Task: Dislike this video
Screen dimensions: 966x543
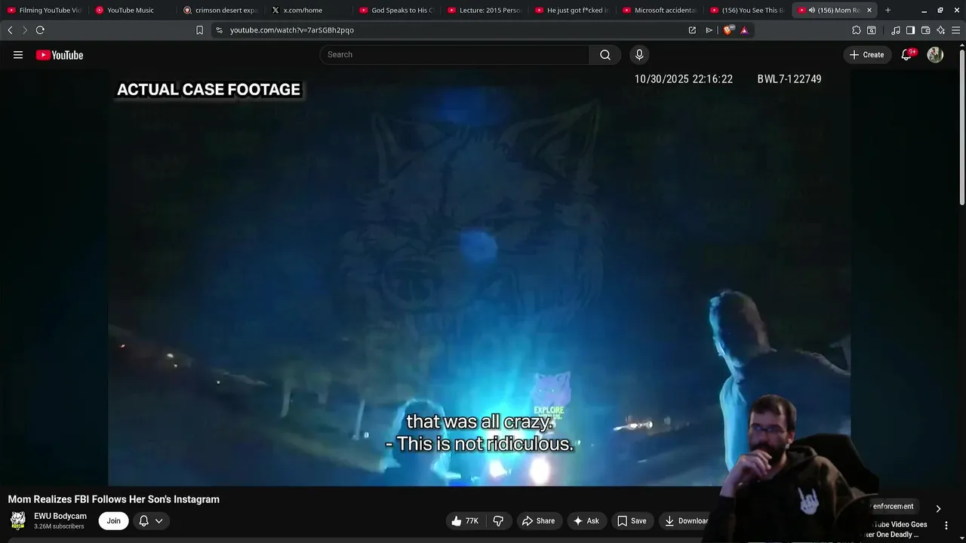Action: [x=498, y=520]
